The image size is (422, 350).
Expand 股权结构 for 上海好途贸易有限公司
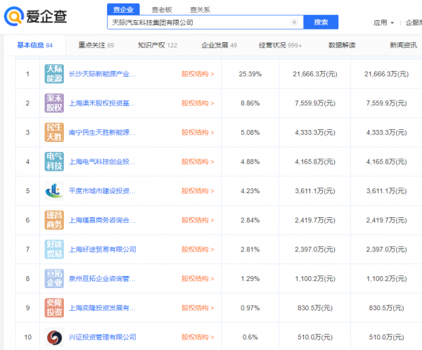(x=197, y=249)
